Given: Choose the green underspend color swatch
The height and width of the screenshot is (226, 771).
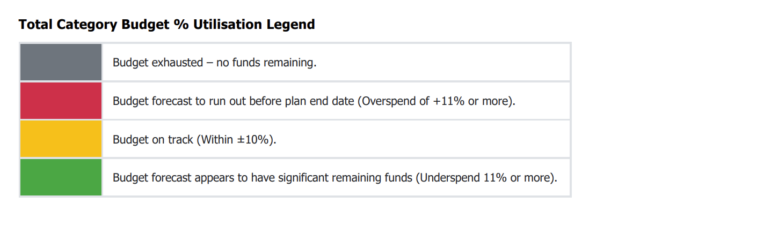Looking at the screenshot, I should pos(61,177).
